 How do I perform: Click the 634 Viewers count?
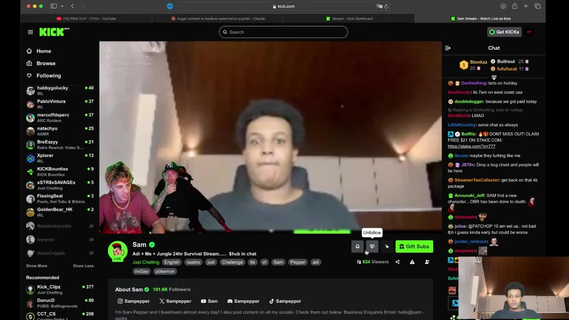click(373, 262)
